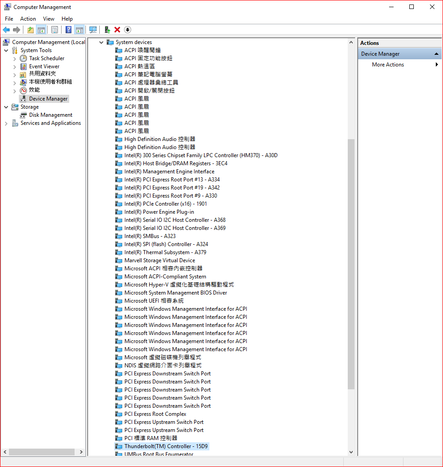Select Disk Management in the tree
The image size is (443, 467).
pos(50,115)
